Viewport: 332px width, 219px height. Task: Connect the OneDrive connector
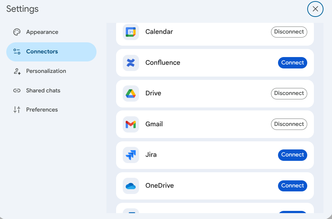click(292, 186)
